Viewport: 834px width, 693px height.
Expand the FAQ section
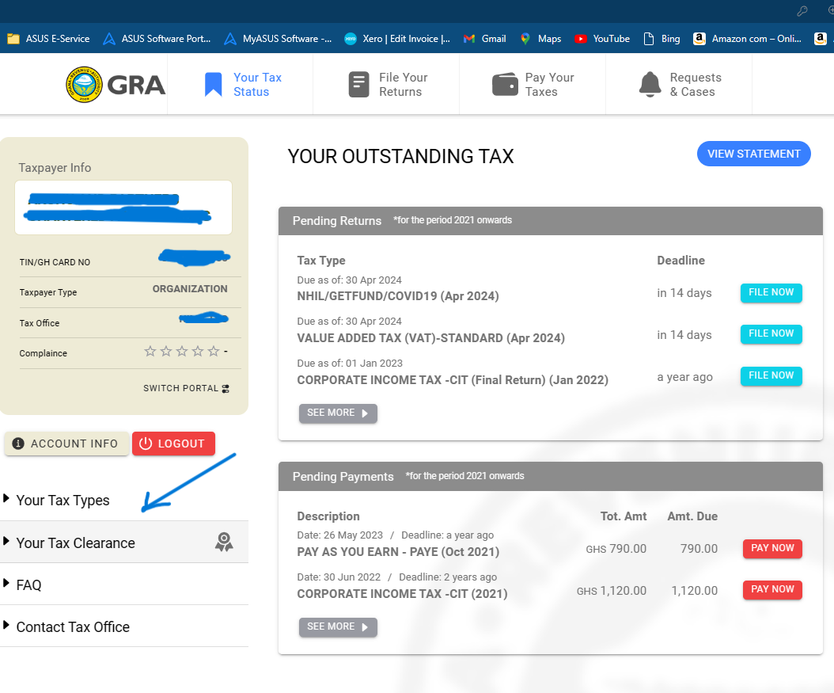tap(28, 584)
